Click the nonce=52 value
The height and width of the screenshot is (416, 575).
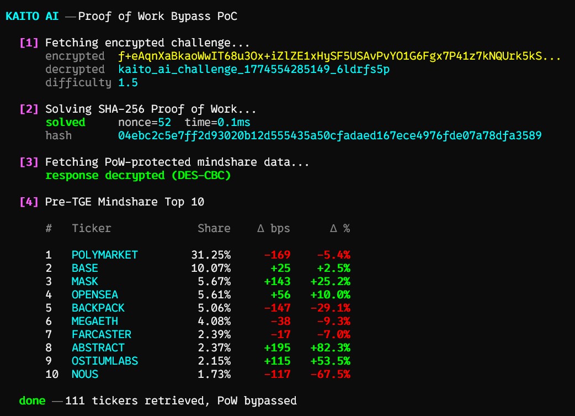coord(145,122)
